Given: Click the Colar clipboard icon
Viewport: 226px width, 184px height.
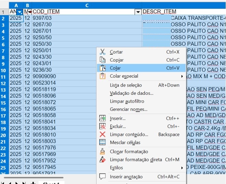Looking at the screenshot, I should click(x=102, y=68).
